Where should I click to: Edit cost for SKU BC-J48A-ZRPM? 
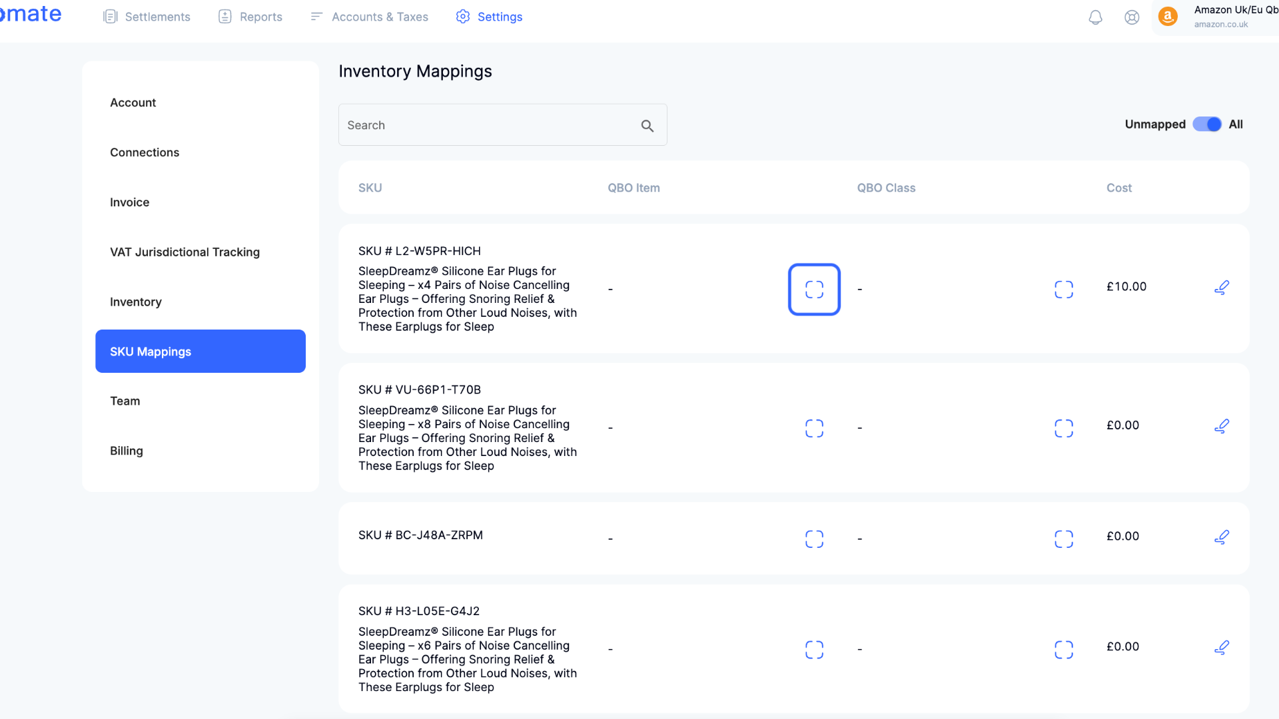1222,537
